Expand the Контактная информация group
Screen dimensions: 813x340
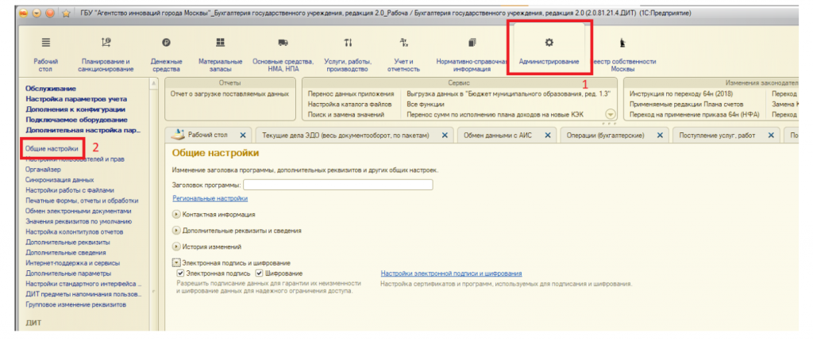click(x=175, y=214)
